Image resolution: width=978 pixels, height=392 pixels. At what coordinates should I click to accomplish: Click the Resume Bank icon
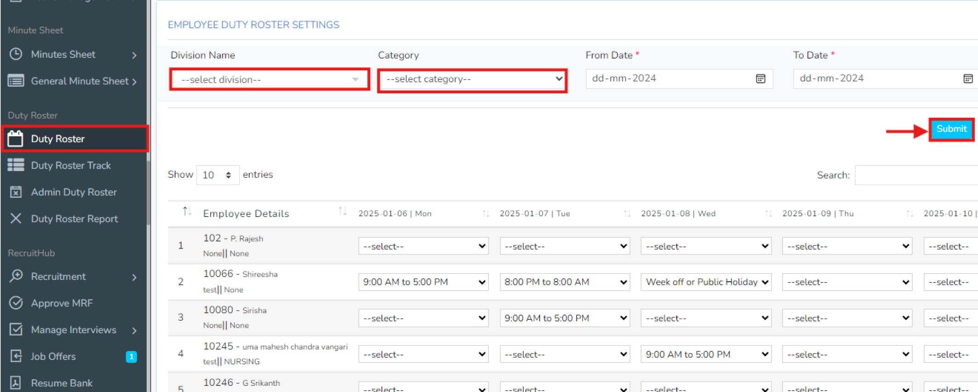[16, 382]
